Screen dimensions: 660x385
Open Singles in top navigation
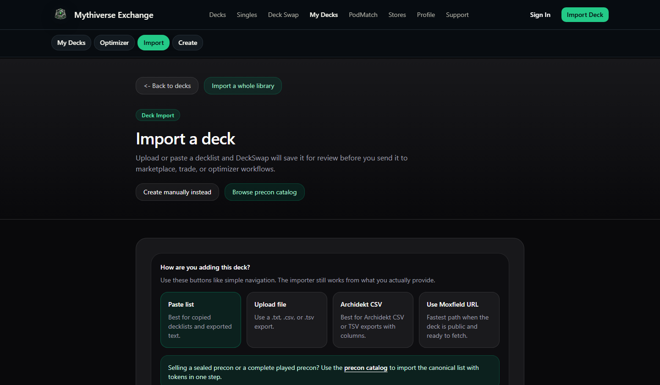(x=247, y=15)
